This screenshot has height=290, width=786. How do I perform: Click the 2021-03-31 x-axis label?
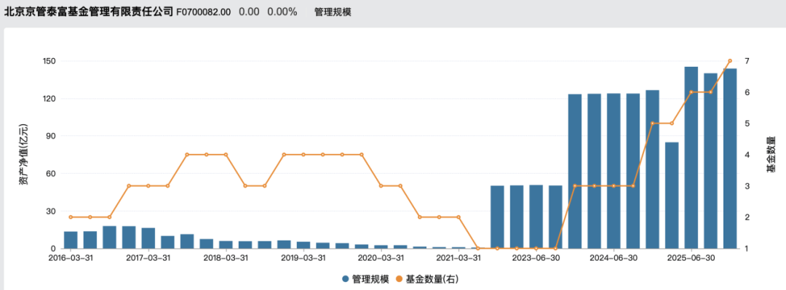pos(458,258)
